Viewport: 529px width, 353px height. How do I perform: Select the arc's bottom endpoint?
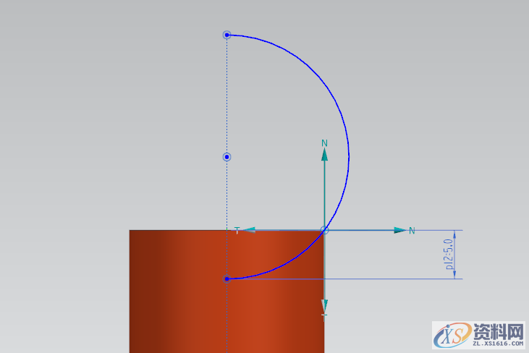point(227,278)
